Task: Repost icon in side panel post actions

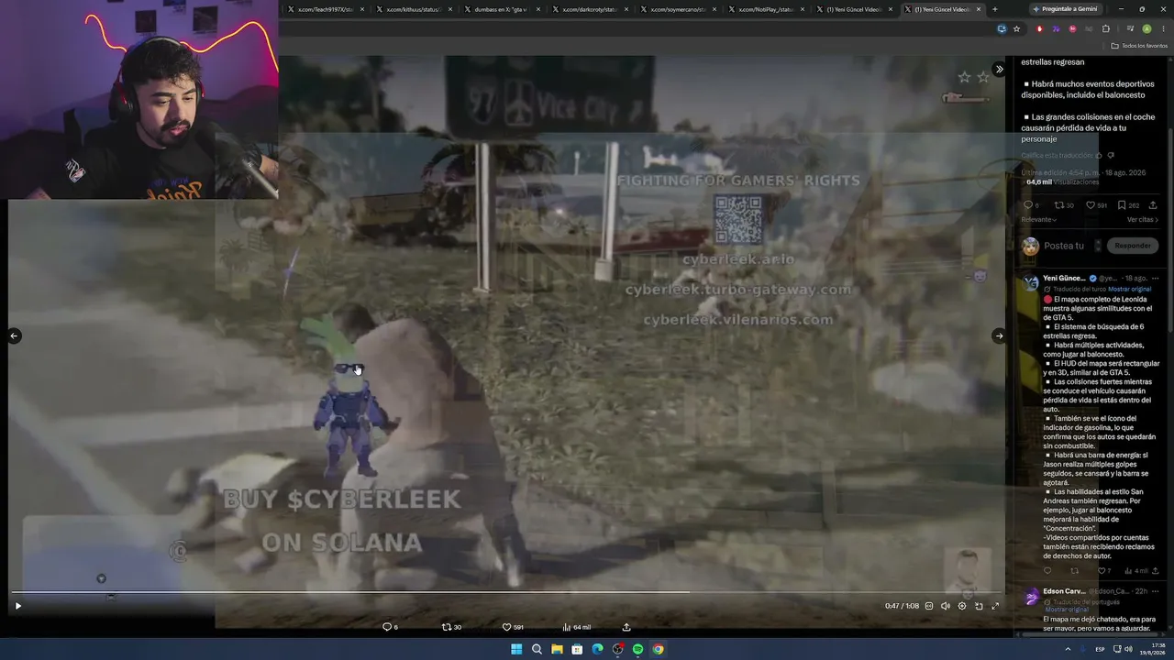Action: coord(1058,205)
